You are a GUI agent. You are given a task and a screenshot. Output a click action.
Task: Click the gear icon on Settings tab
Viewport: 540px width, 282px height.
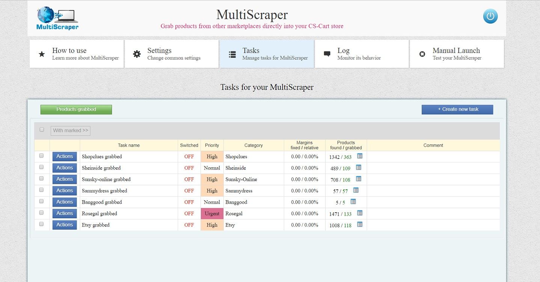click(x=137, y=54)
